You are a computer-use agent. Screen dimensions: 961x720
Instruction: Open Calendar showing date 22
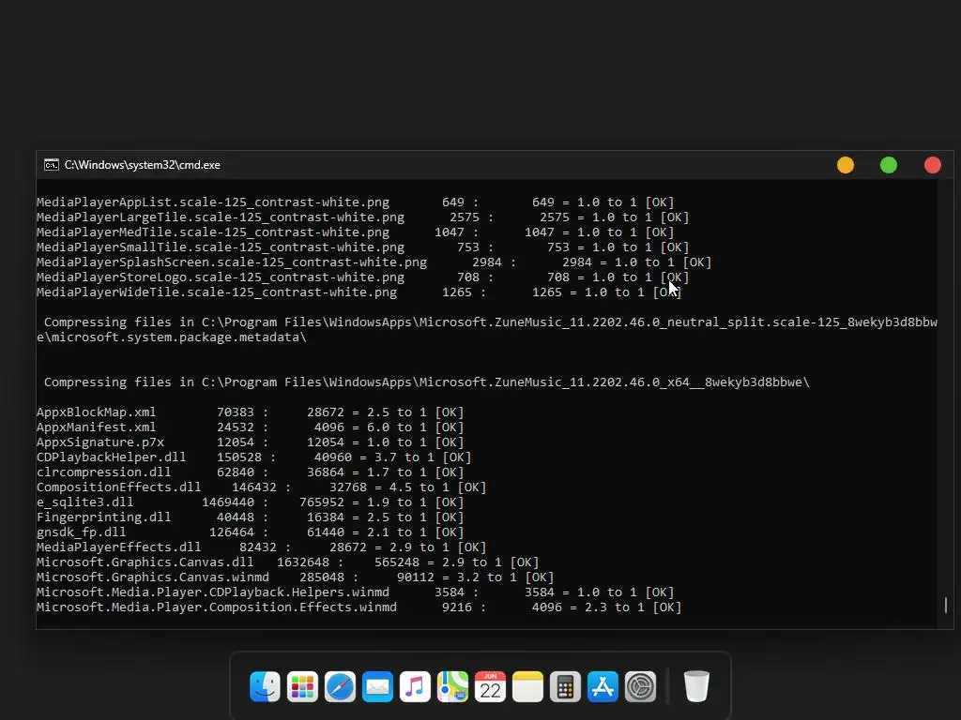tap(490, 687)
